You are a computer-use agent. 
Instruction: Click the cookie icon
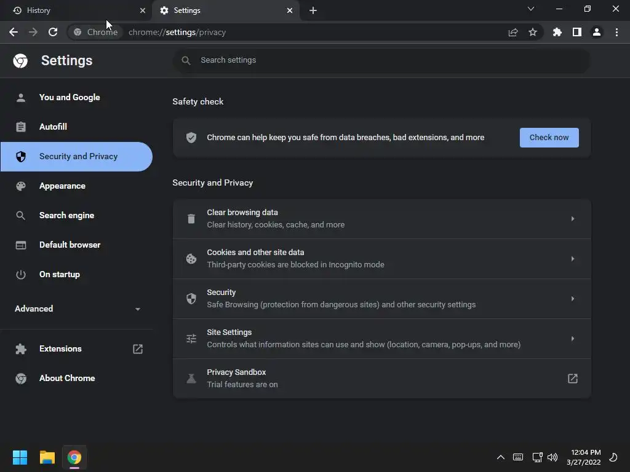[x=191, y=259]
